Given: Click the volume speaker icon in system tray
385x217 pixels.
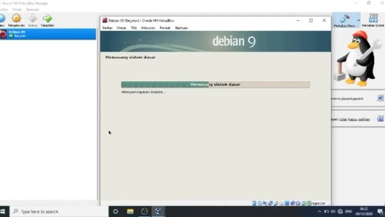Looking at the screenshot, I should pyautogui.click(x=333, y=212).
